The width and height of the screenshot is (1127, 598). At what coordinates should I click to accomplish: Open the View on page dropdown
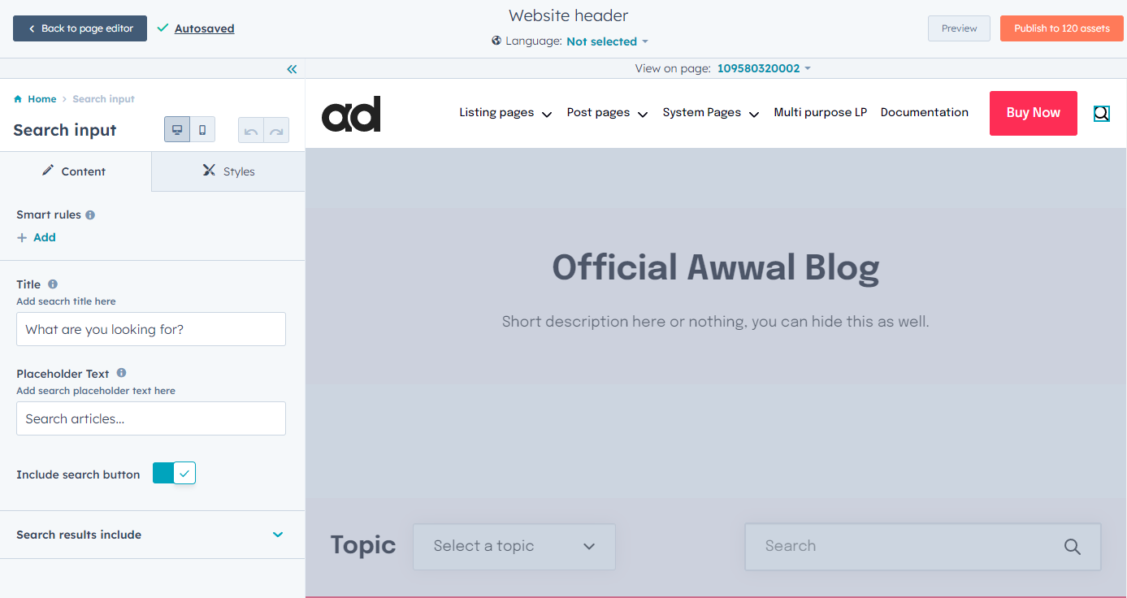[764, 69]
